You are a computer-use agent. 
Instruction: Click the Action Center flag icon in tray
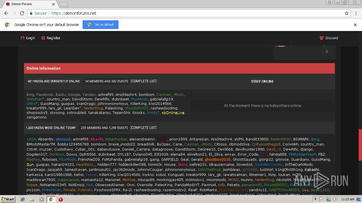point(322,199)
